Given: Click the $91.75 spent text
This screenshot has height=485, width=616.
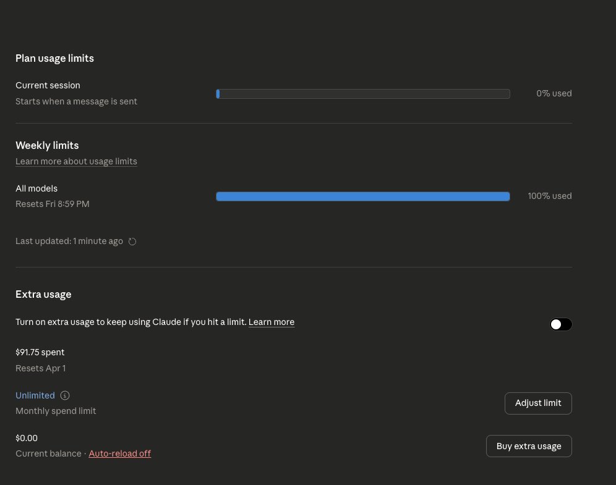Looking at the screenshot, I should (x=40, y=352).
